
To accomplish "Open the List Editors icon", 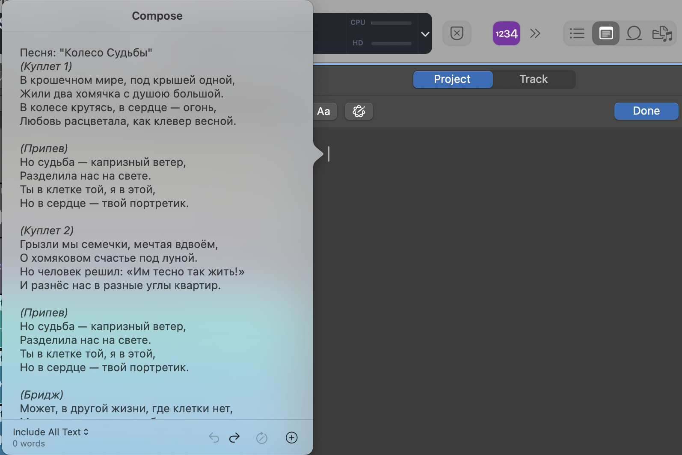I will point(577,33).
